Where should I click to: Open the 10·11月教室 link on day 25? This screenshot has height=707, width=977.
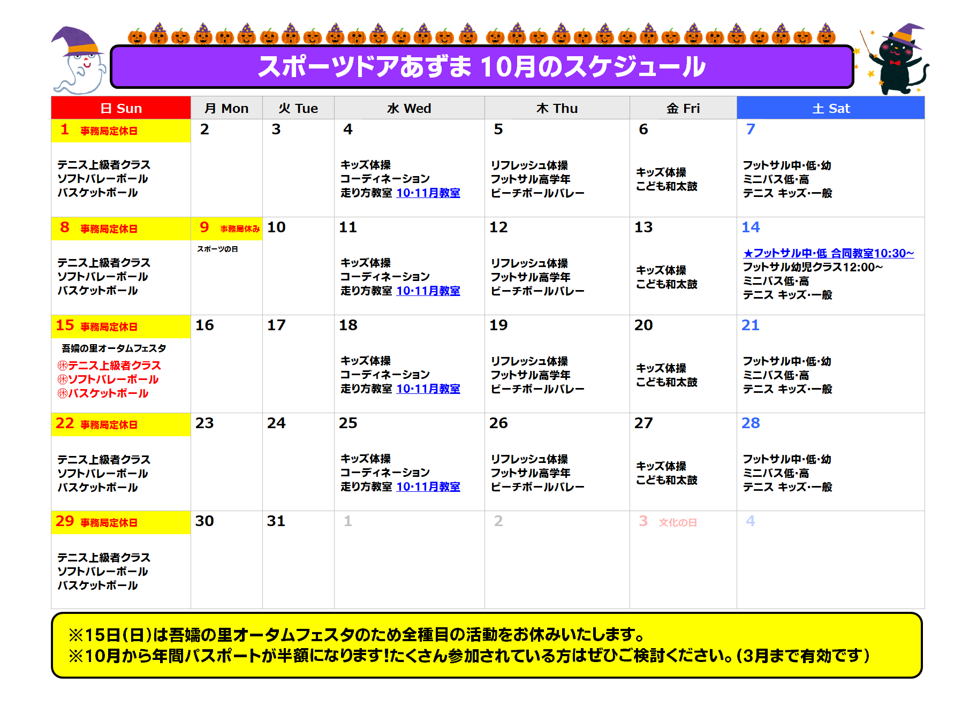tap(428, 486)
